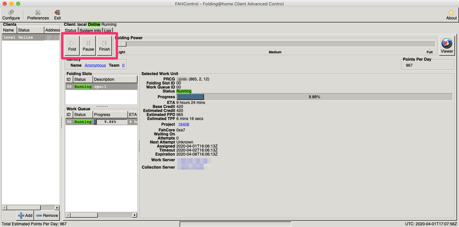Click the PRCG value (865, 2, 12)
Screen dimensions: 459x227
(199, 79)
